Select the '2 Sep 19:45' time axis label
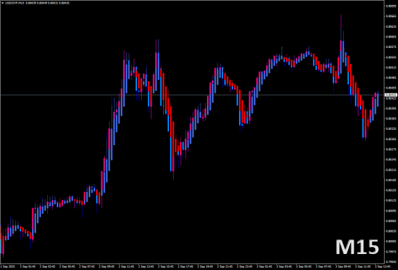Image resolution: width=398 pixels, height=270 pixels. (x=205, y=267)
